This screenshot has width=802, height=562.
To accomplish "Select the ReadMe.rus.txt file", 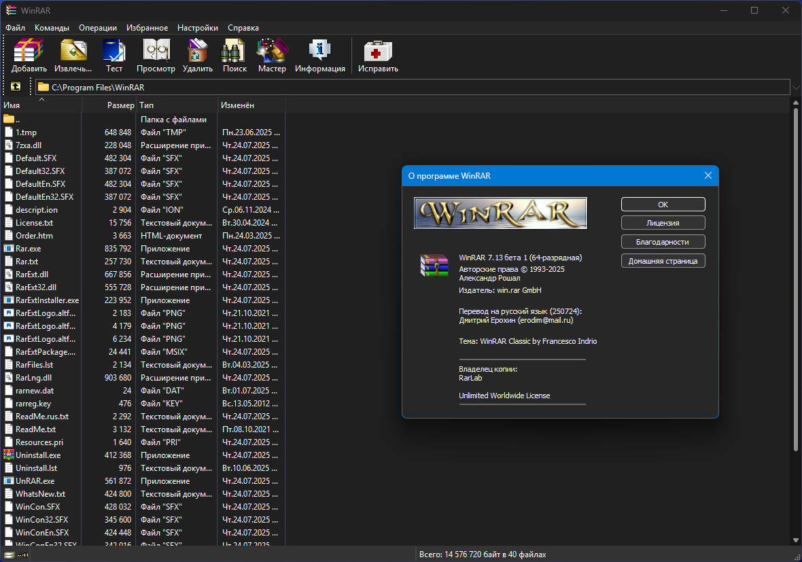I will point(42,417).
